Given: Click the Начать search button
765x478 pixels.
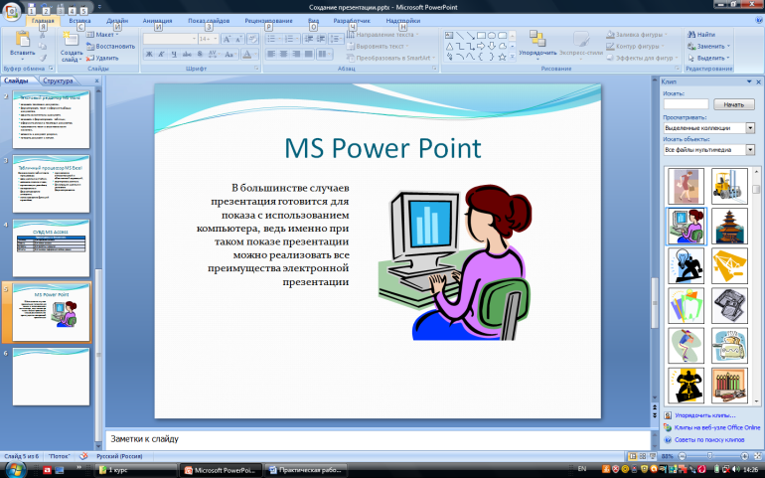Looking at the screenshot, I should 734,104.
